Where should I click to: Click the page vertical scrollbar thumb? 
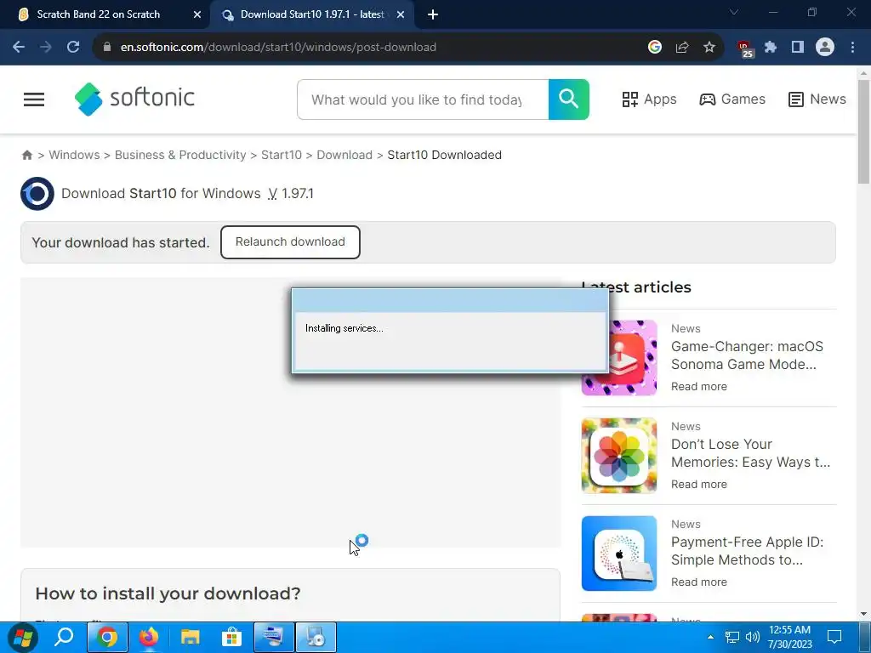coord(863,132)
